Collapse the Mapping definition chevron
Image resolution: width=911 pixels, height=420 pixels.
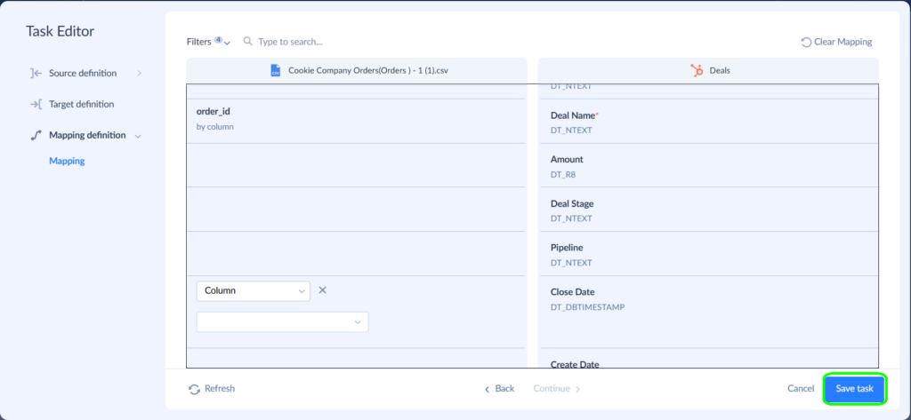pyautogui.click(x=138, y=136)
